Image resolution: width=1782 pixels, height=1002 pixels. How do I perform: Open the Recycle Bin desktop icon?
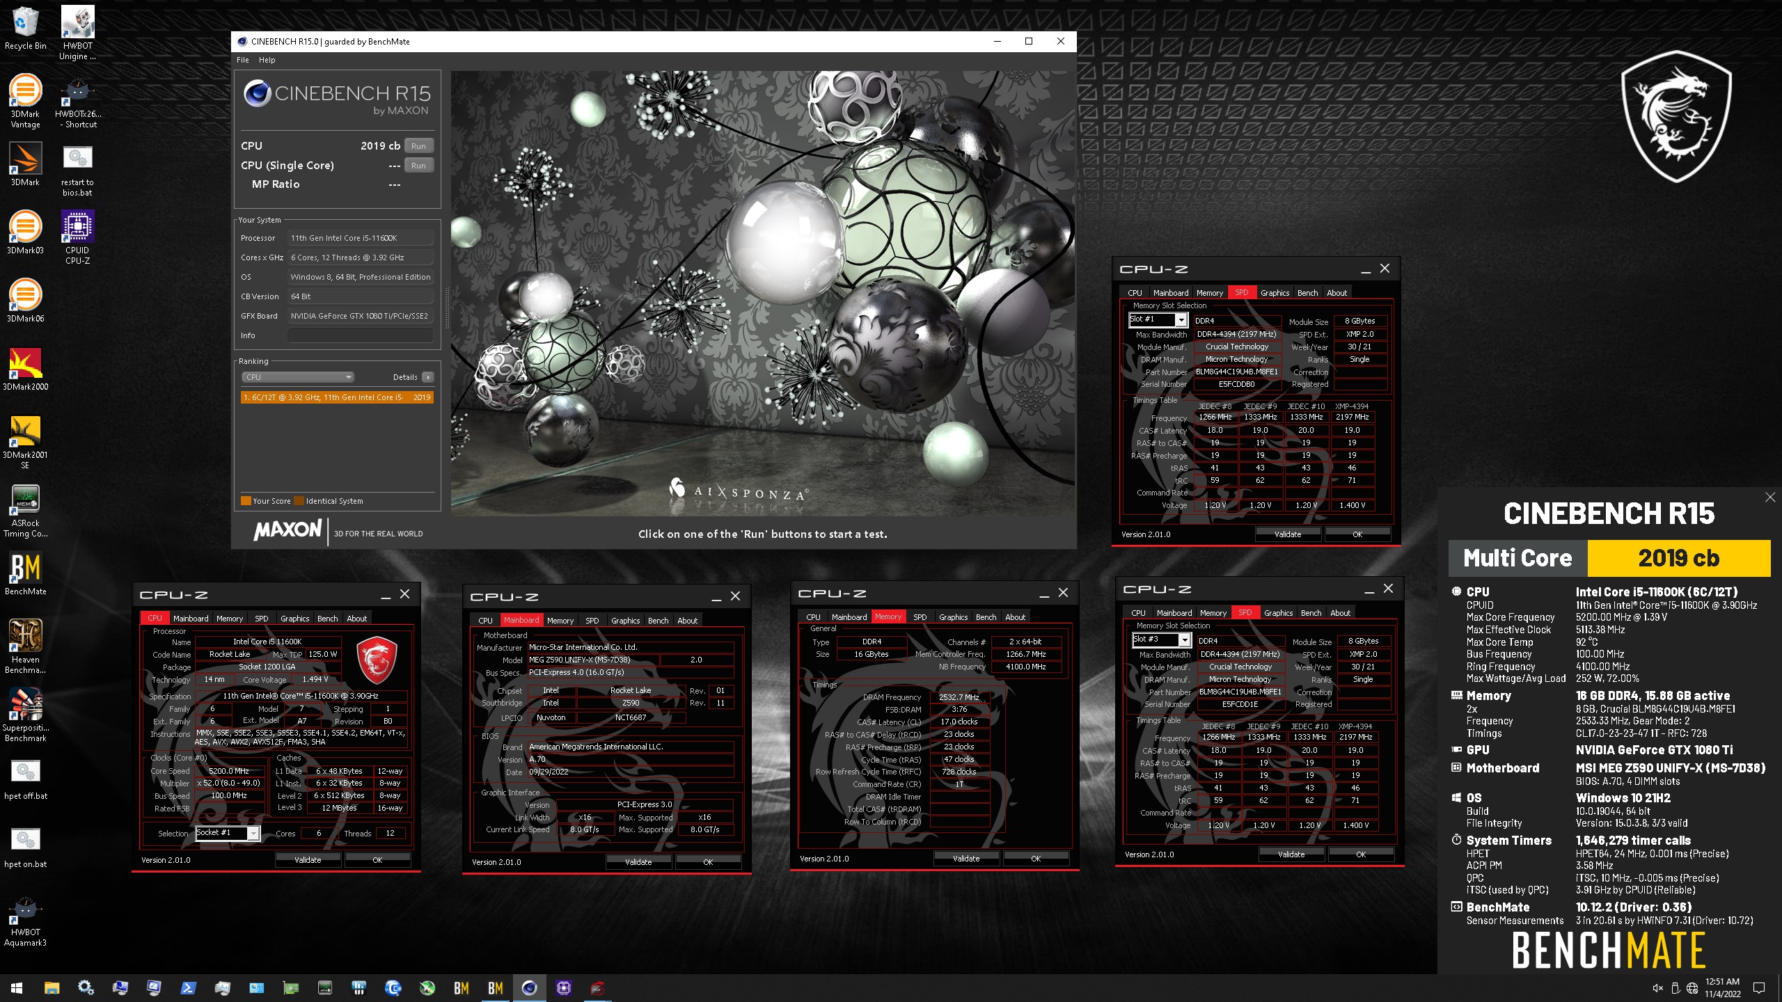[25, 28]
